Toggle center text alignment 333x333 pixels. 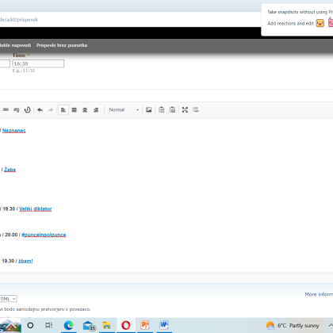[85, 109]
